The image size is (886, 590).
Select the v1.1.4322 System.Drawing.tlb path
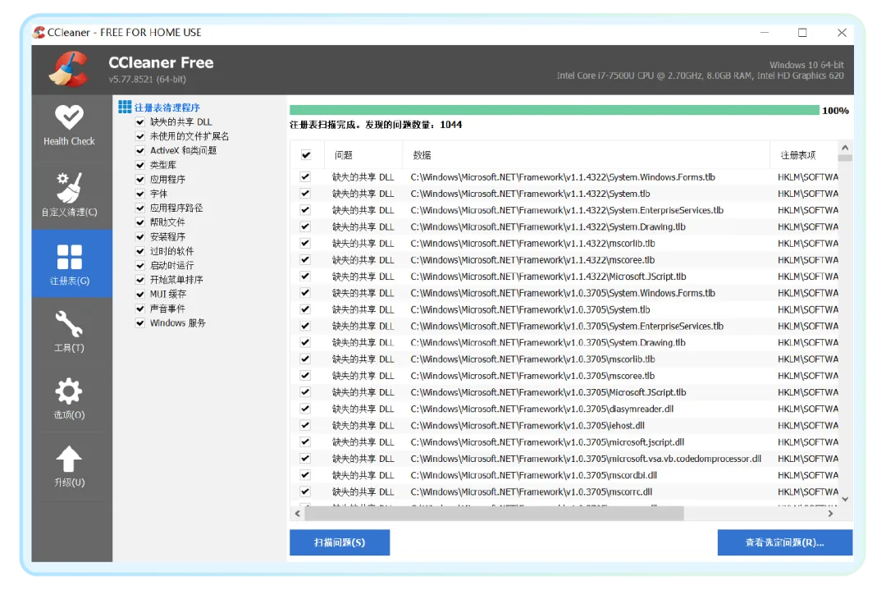click(547, 226)
